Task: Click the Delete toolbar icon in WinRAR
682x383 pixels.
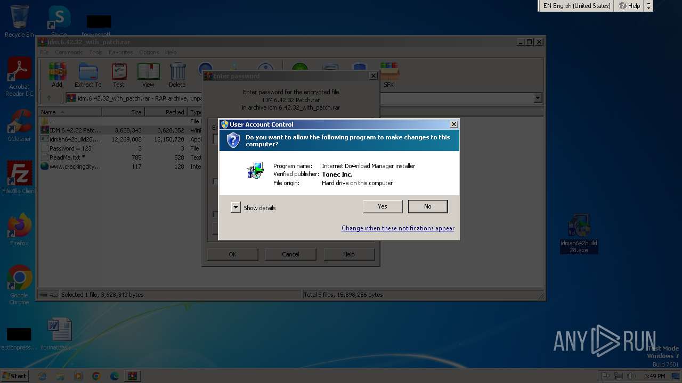Action: coord(177,75)
